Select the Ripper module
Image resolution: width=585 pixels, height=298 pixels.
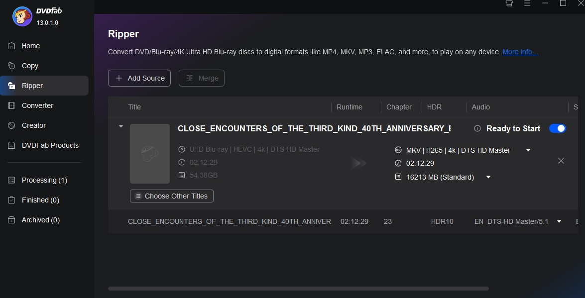tap(44, 86)
